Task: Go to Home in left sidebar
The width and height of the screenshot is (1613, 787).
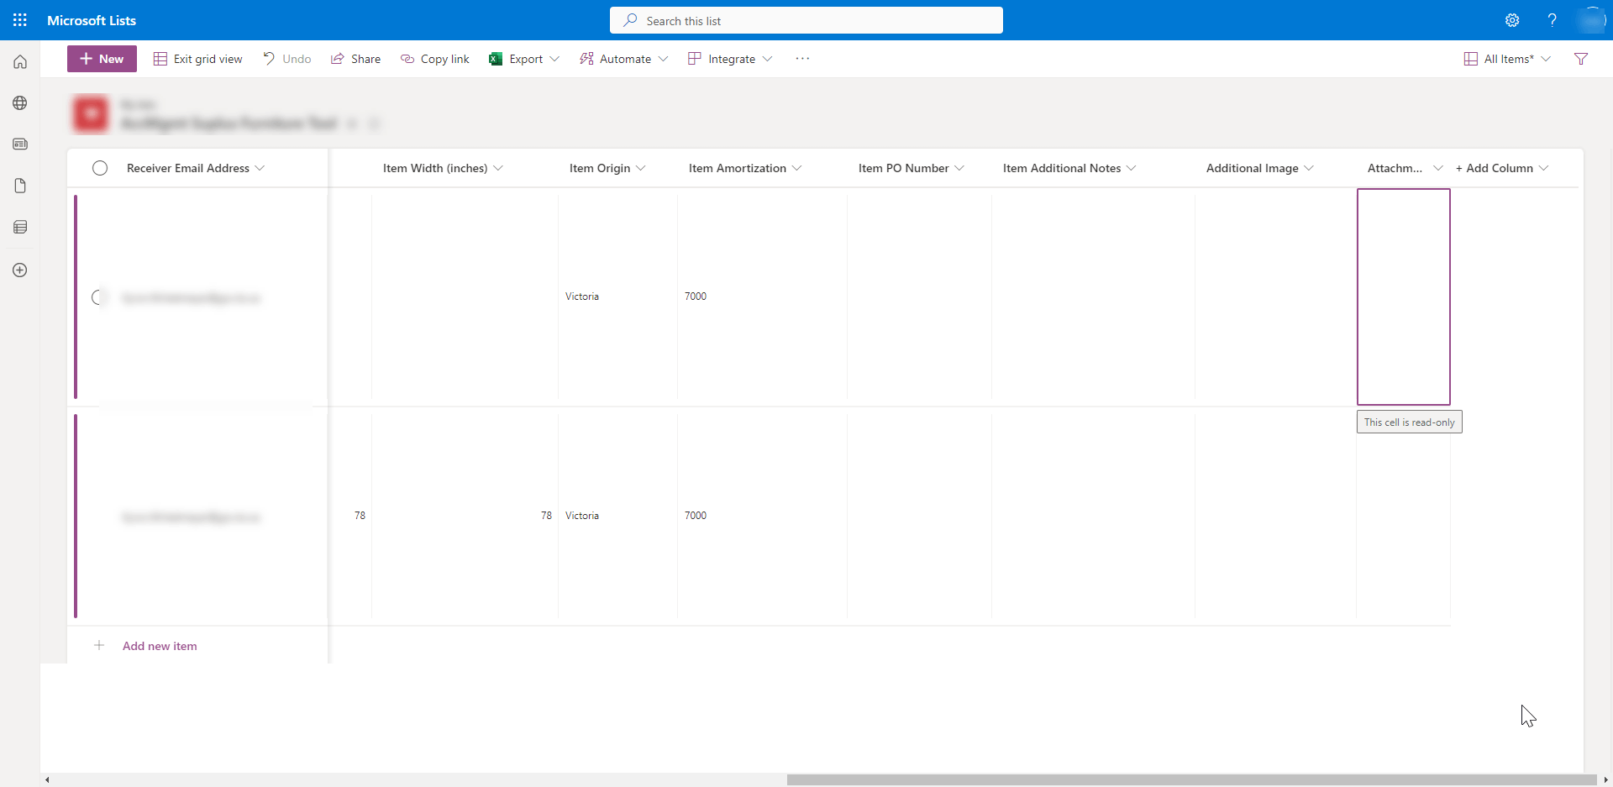Action: [x=20, y=62]
